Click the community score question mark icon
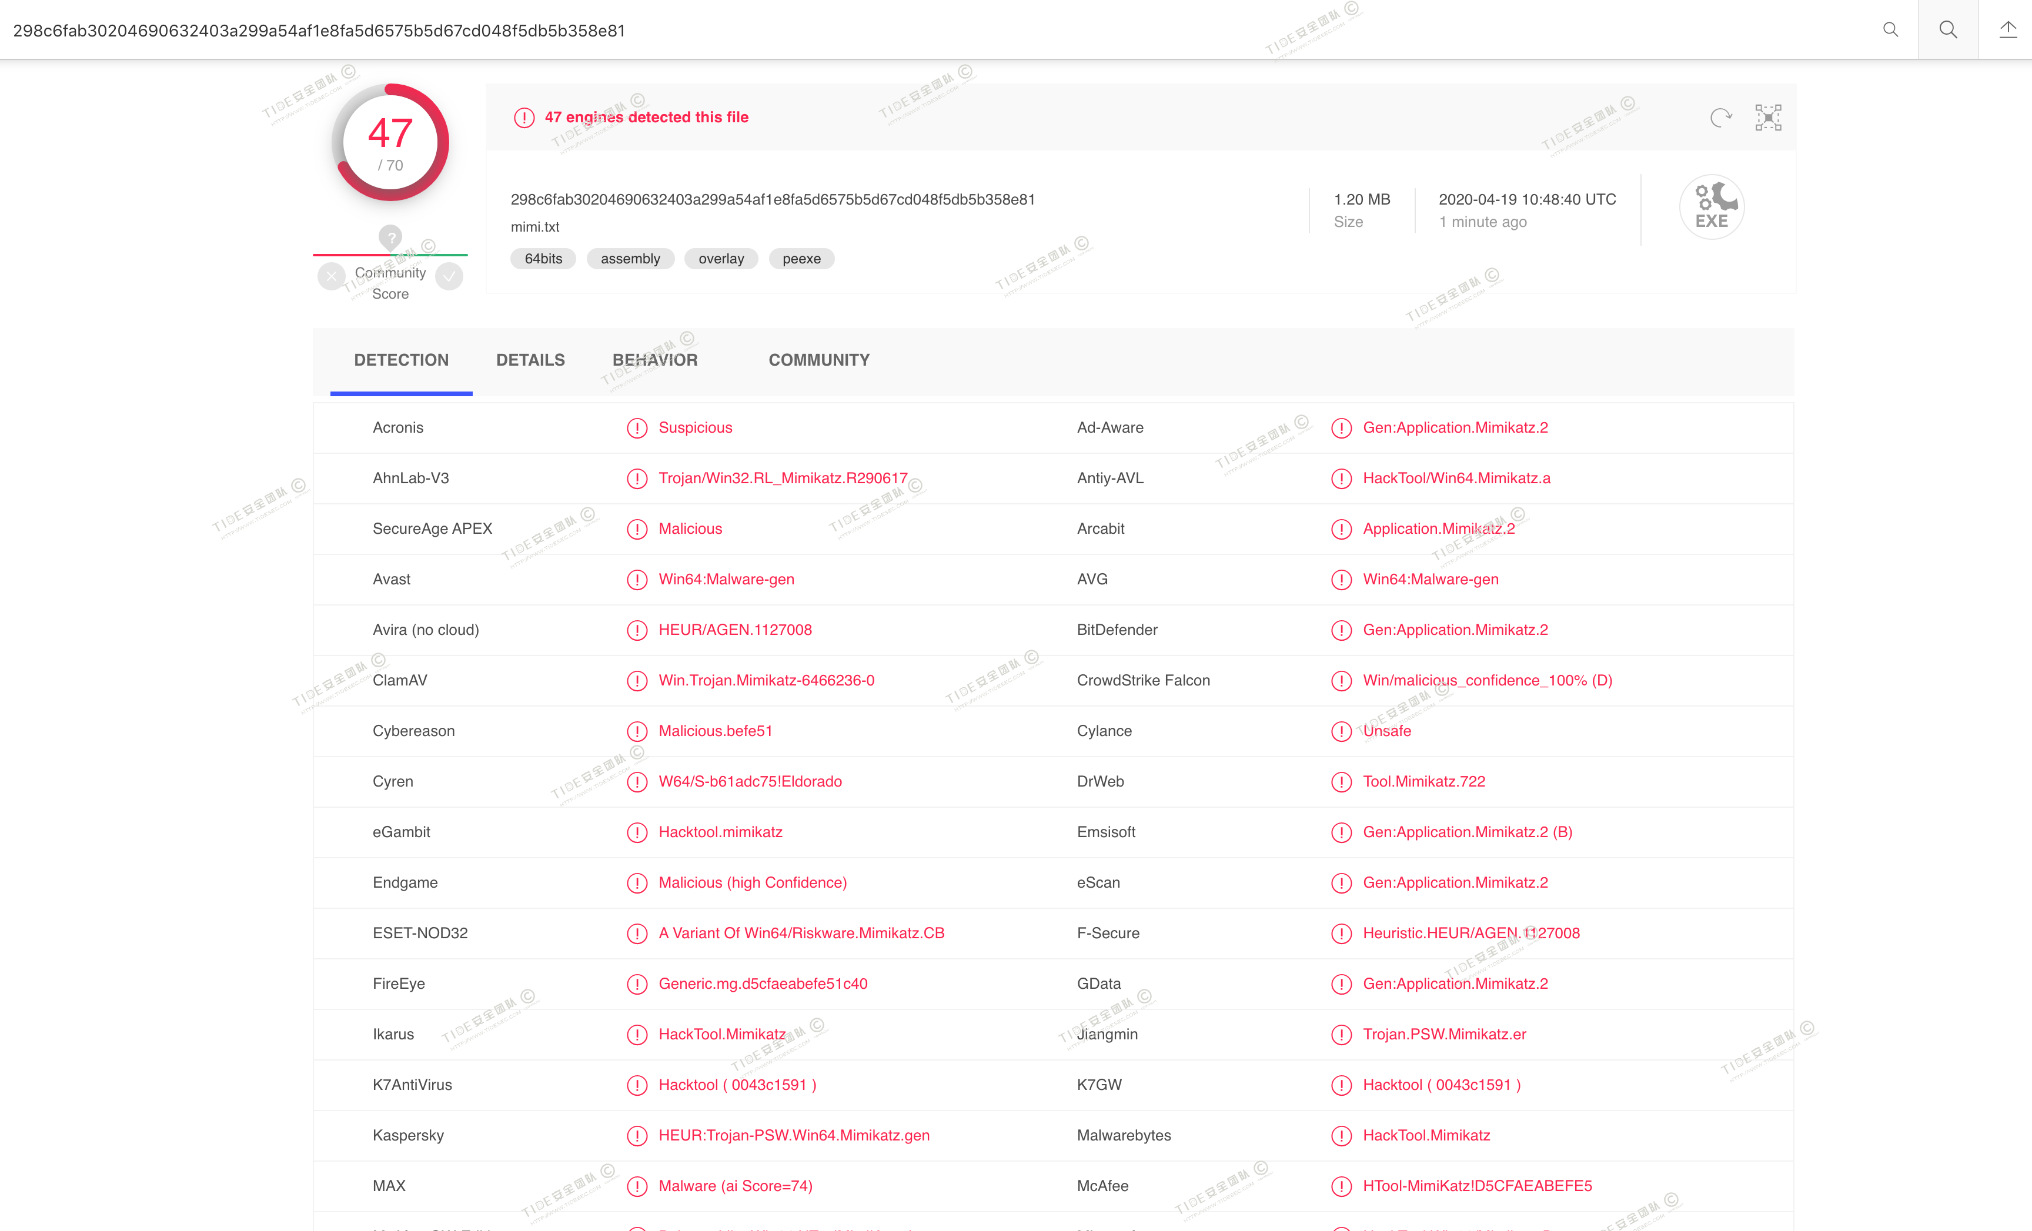Image resolution: width=2032 pixels, height=1231 pixels. 390,237
